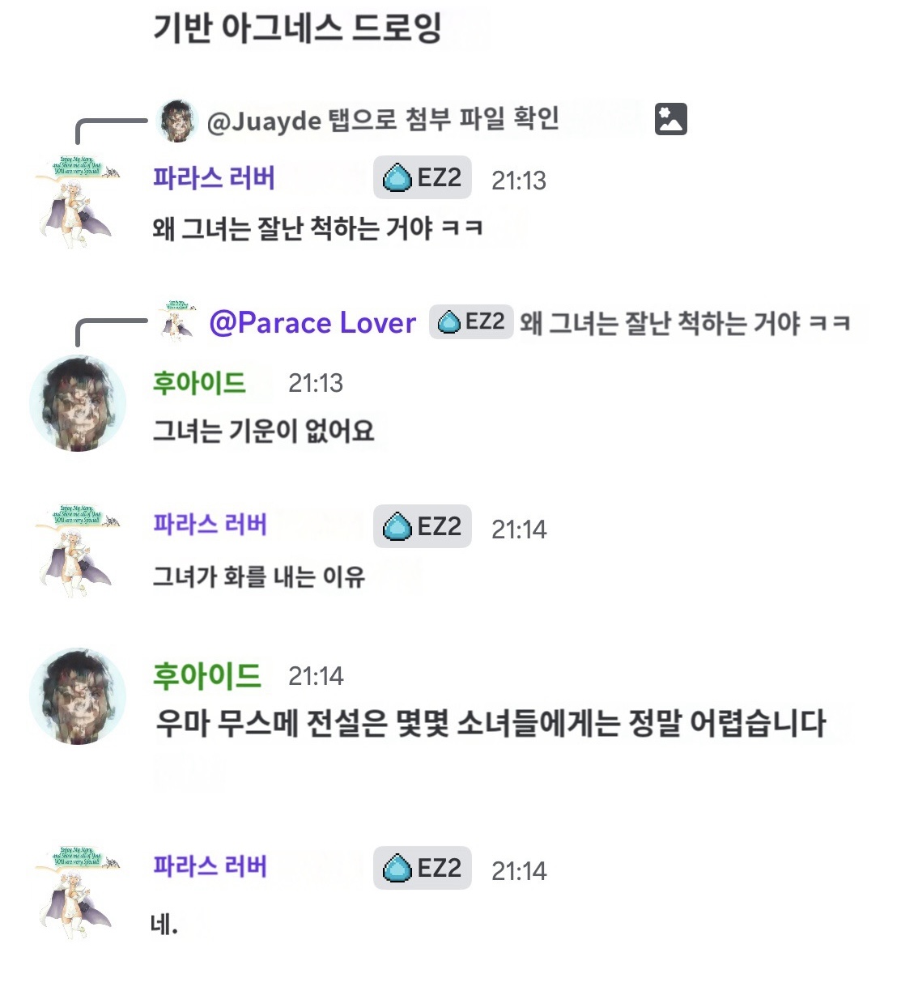Click username 후아이드 above '그녀는 기운이 없어요'
918x995 pixels.
199,382
